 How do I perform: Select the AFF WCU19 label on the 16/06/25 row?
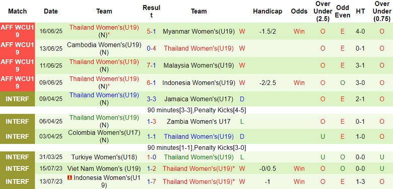17,31
